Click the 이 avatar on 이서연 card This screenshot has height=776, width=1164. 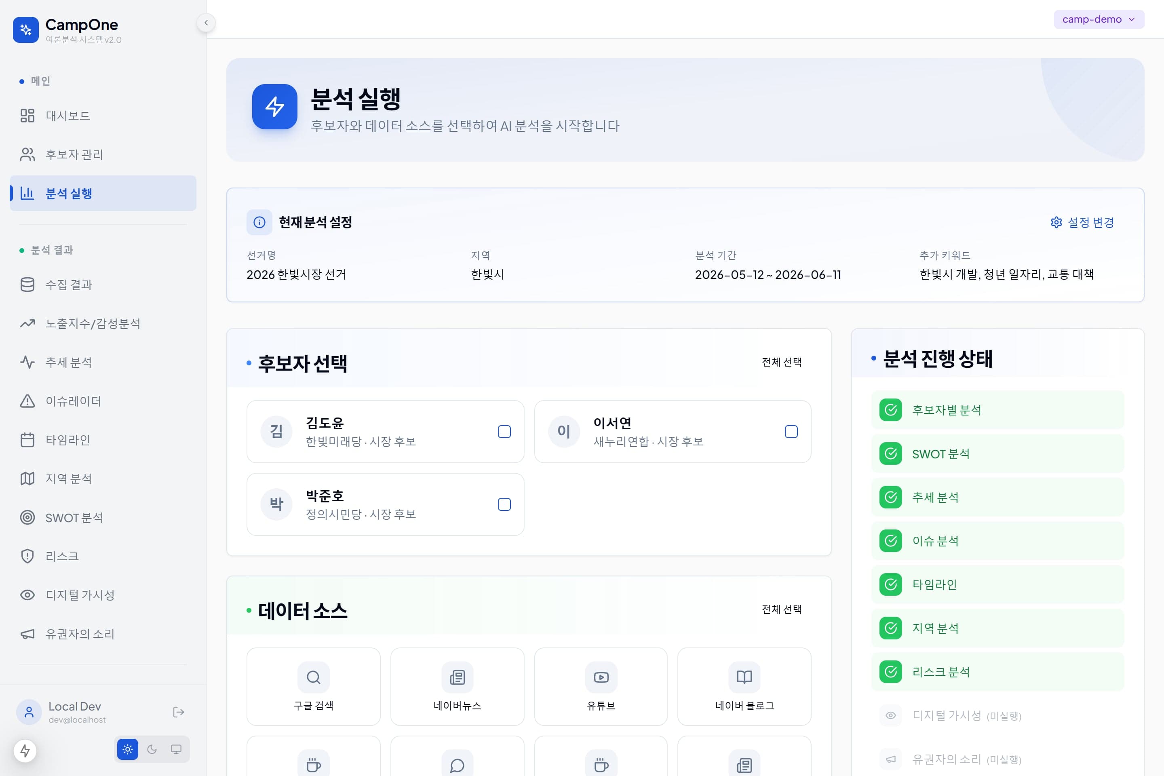point(564,432)
